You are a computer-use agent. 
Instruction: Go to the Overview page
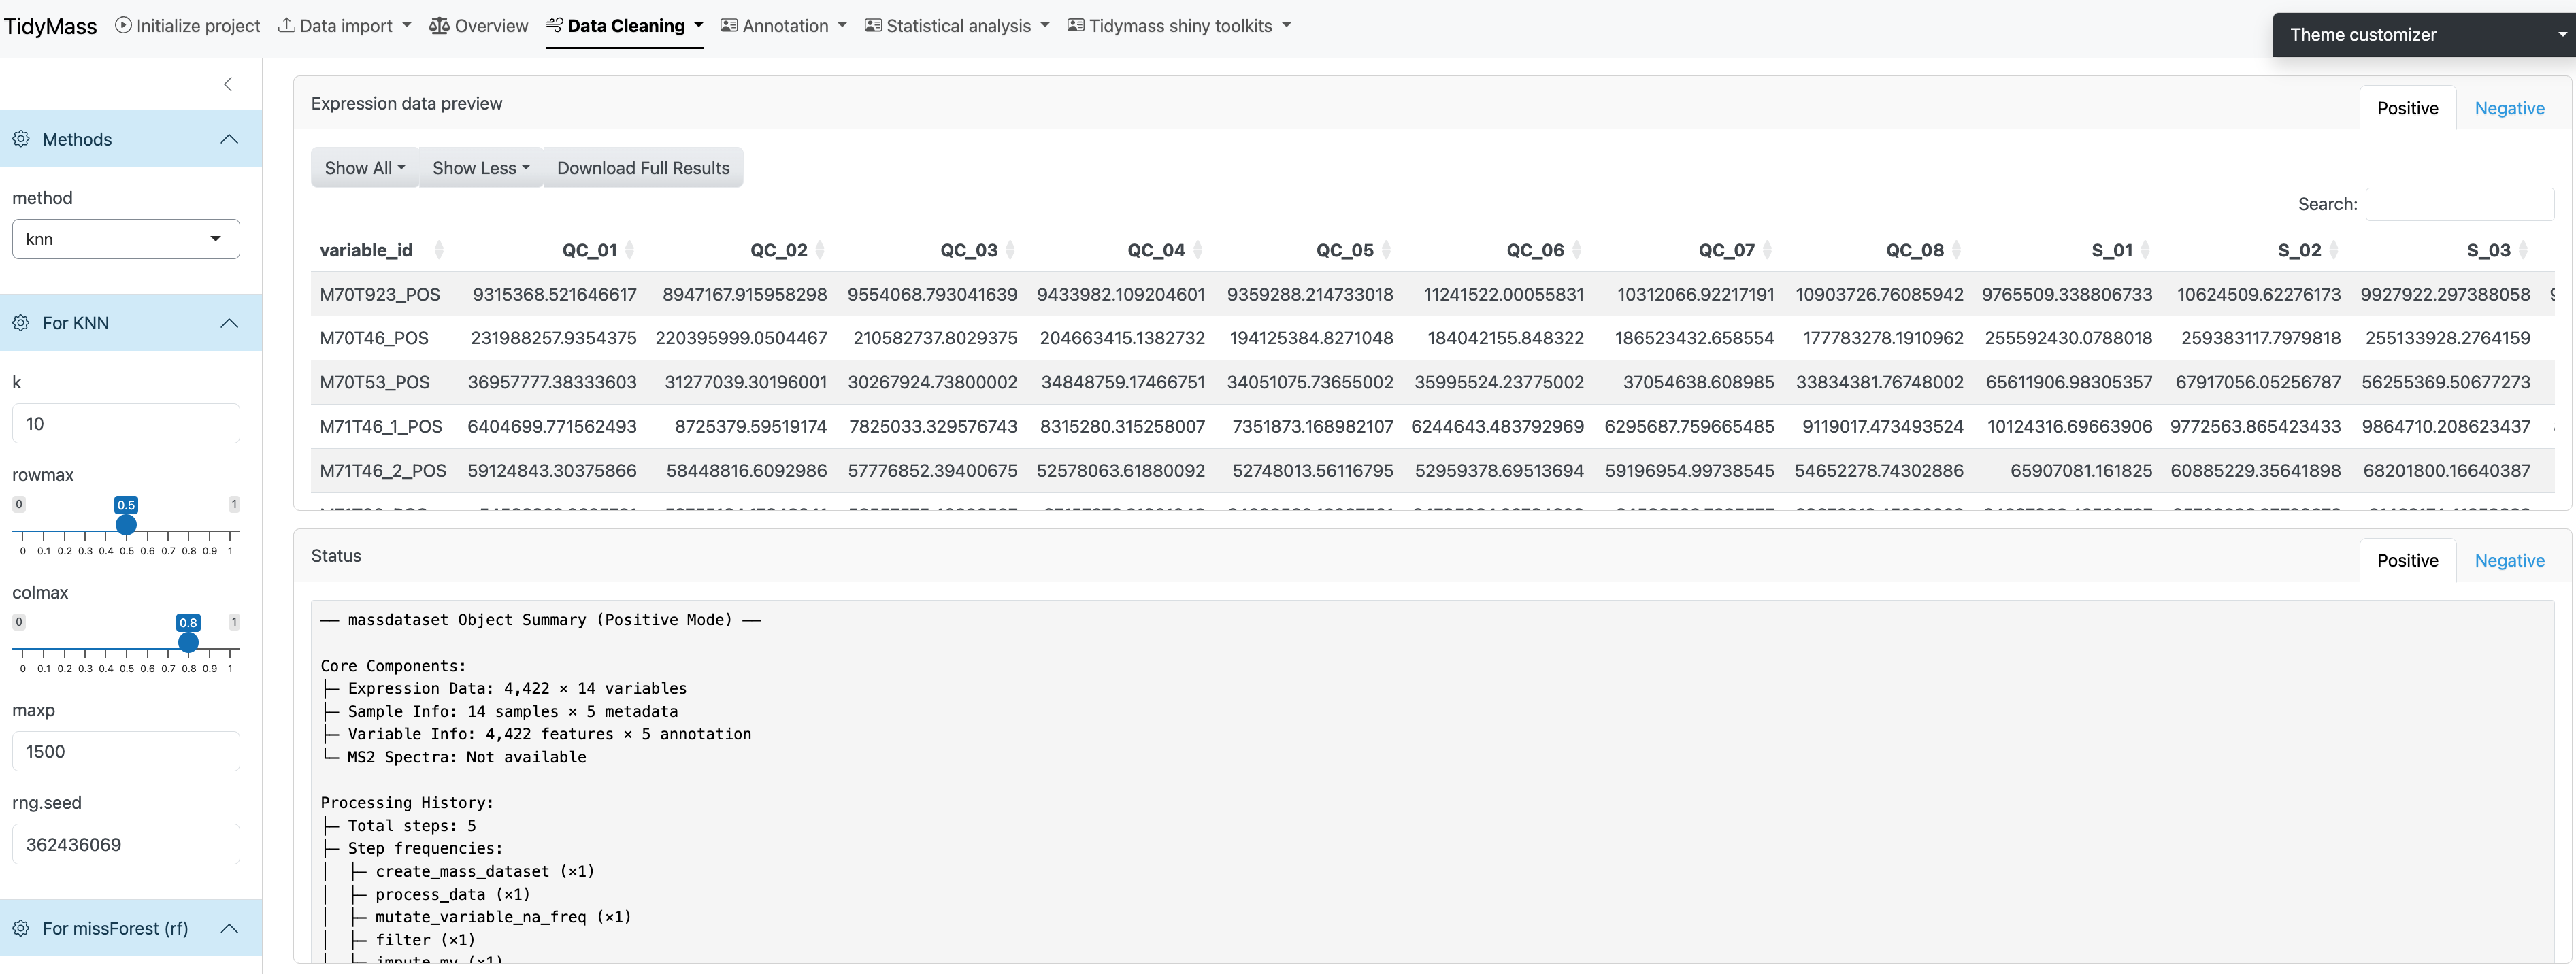[x=479, y=26]
